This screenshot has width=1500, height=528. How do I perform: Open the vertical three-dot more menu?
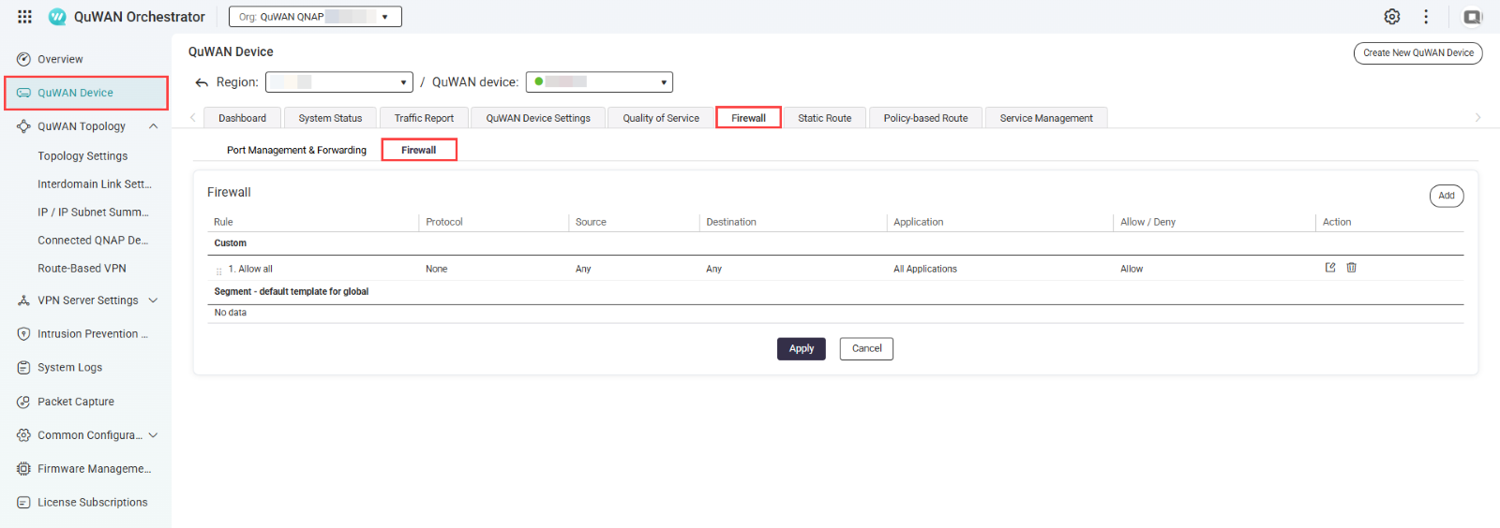(1426, 17)
